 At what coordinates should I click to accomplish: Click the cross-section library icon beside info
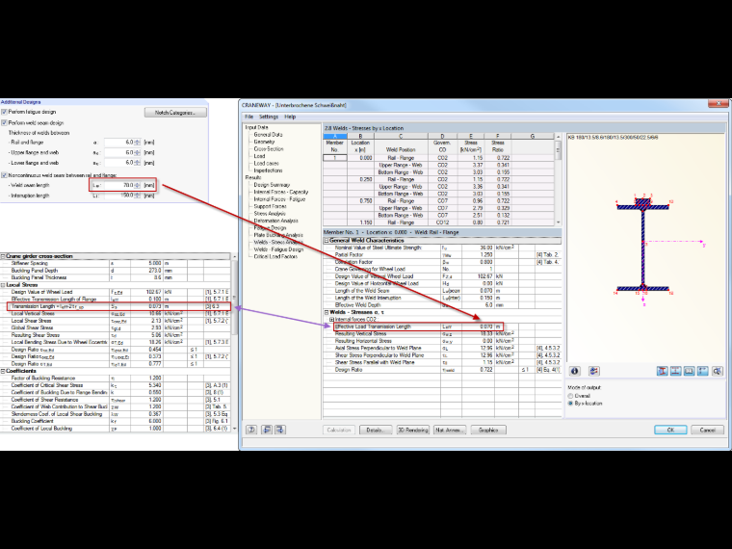594,371
